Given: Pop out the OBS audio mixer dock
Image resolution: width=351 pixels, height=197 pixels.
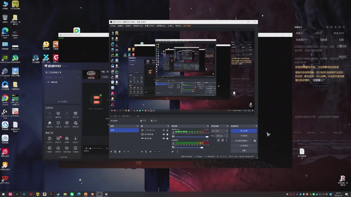Looking at the screenshot, I should (x=208, y=126).
